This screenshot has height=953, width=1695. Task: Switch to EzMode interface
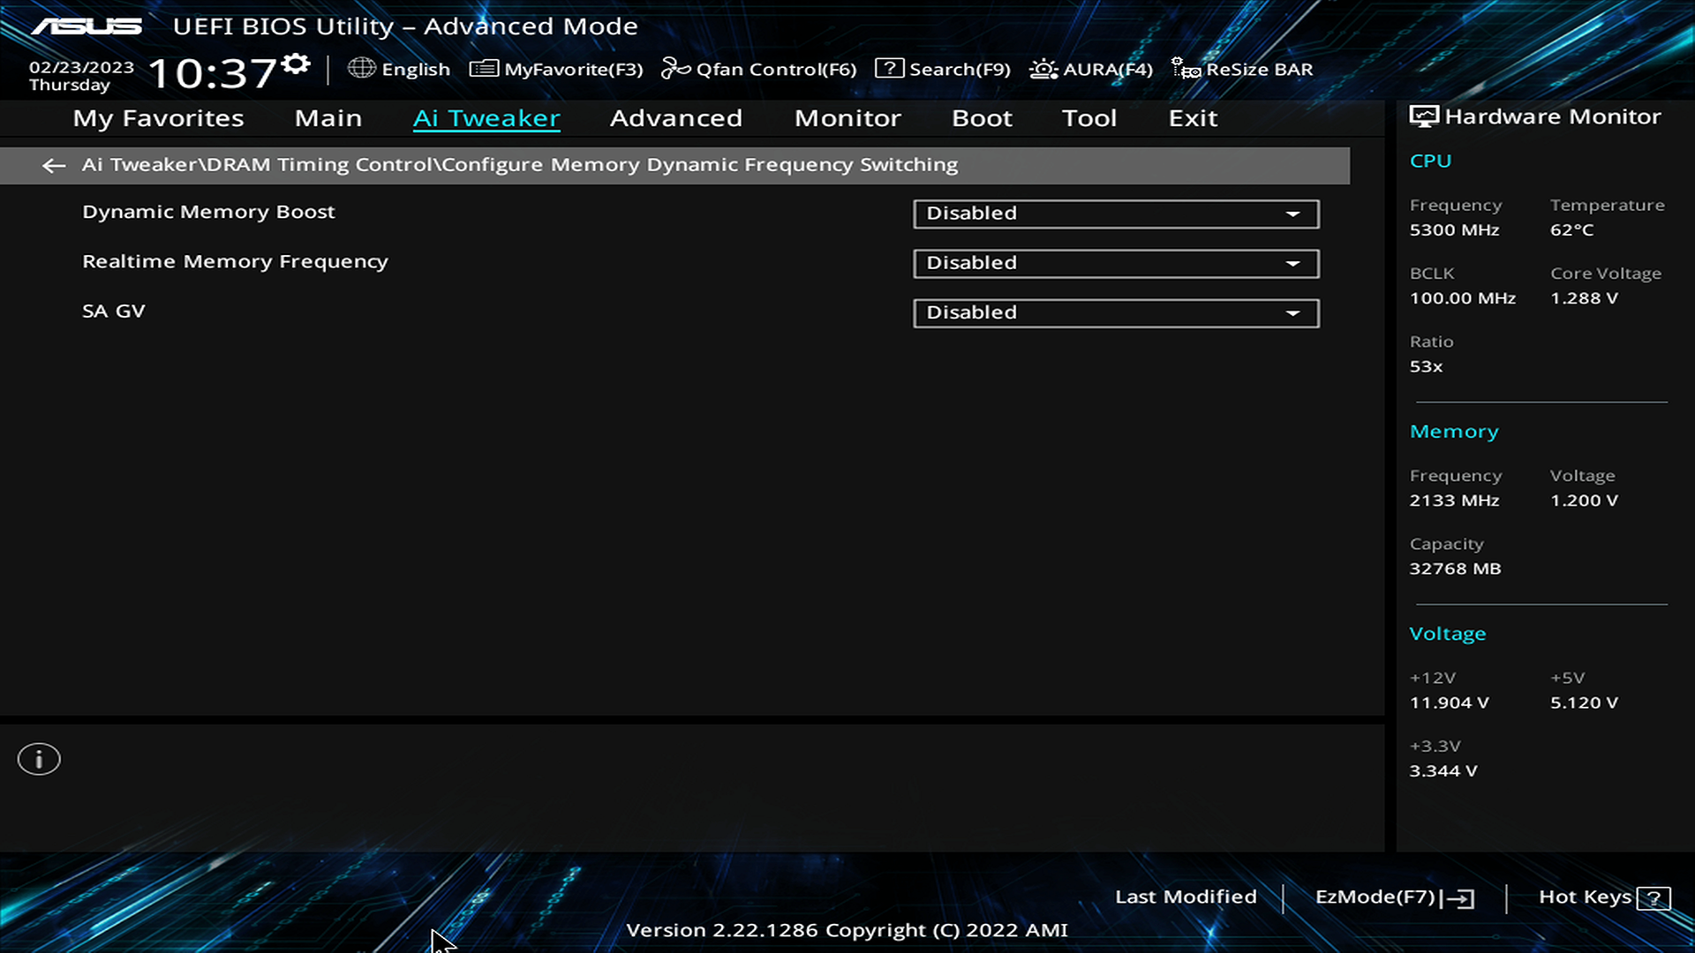[x=1393, y=896]
